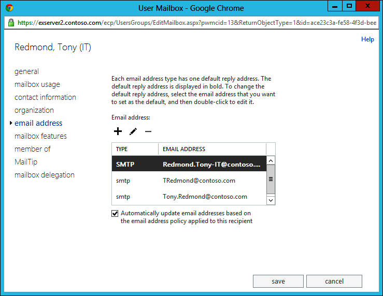Click the email list scroll up arrow
The image size is (383, 296).
click(x=271, y=161)
